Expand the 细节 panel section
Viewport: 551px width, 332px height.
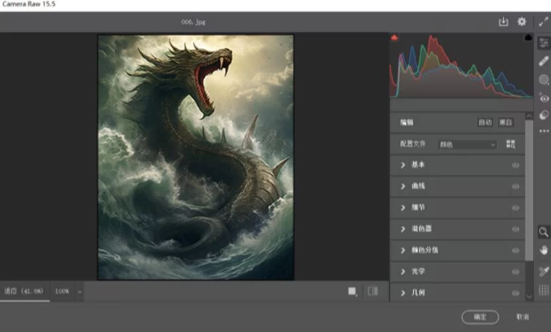click(x=403, y=207)
